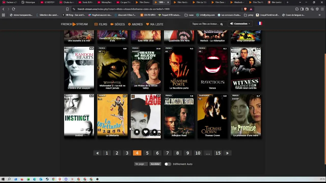Click the search magnifier in the site header
The height and width of the screenshot is (183, 326).
[222, 24]
